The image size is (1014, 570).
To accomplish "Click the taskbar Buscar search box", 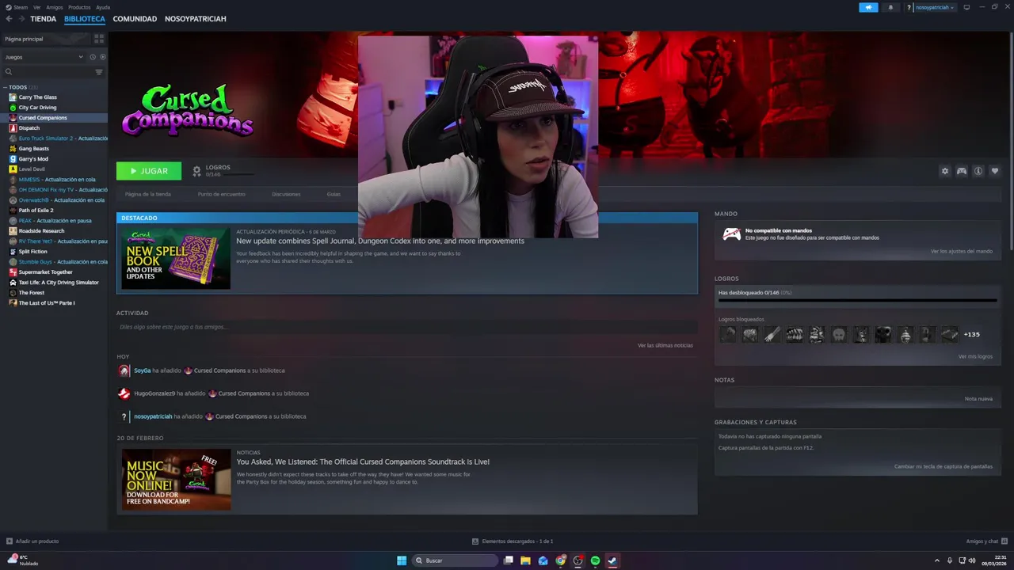I will click(456, 560).
